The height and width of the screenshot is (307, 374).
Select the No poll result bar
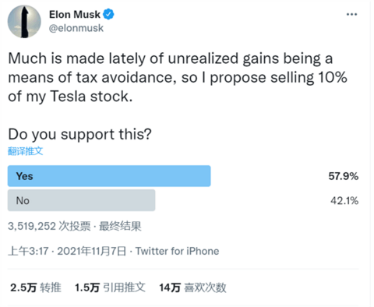coord(81,200)
